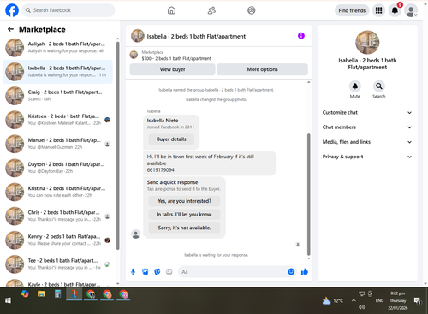Send quick reply 'In talks. I'll let you know.'

tap(184, 215)
